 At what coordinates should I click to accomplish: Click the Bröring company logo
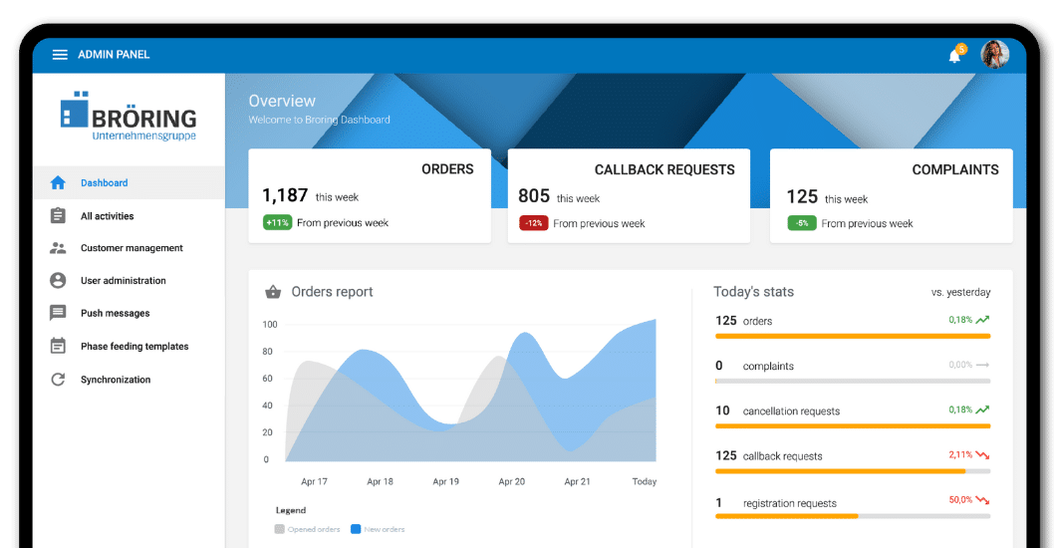(129, 117)
